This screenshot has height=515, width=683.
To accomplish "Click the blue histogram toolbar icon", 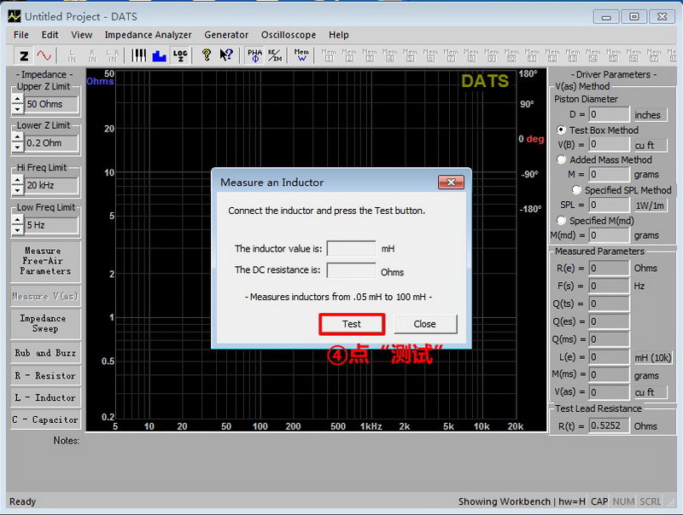I will [x=159, y=55].
